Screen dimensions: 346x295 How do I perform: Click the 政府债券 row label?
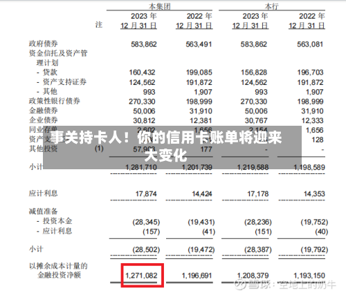[x=44, y=44]
